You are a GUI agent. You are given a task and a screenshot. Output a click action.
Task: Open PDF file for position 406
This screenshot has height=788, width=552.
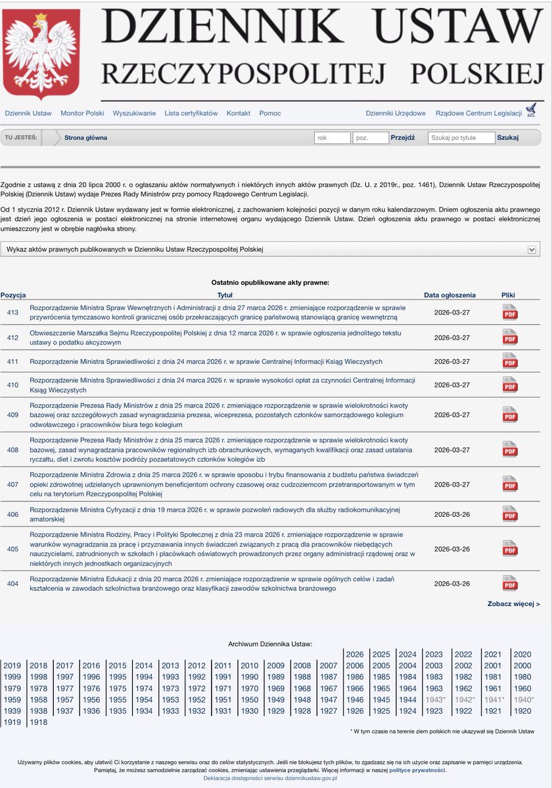[x=510, y=514]
